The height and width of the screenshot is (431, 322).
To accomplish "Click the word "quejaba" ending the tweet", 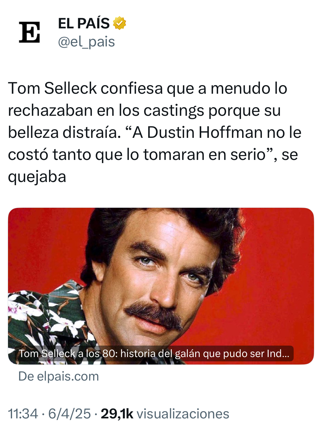I will (x=37, y=177).
